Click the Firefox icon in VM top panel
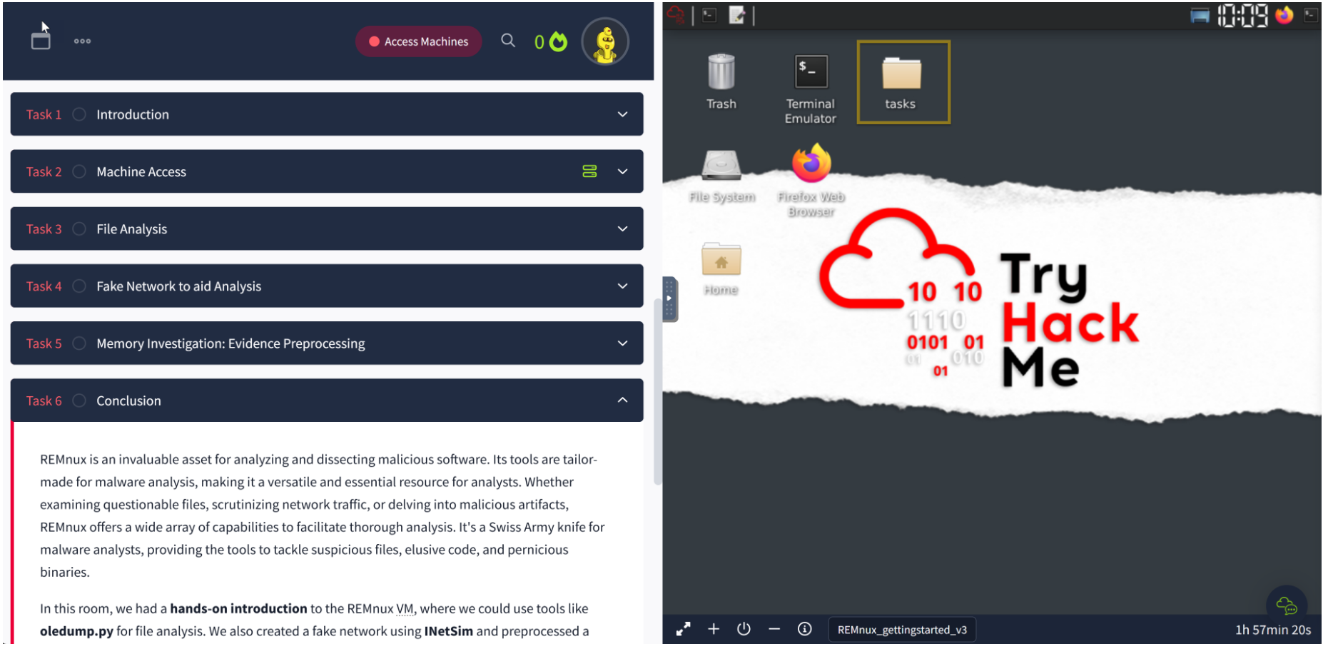 tap(1284, 15)
